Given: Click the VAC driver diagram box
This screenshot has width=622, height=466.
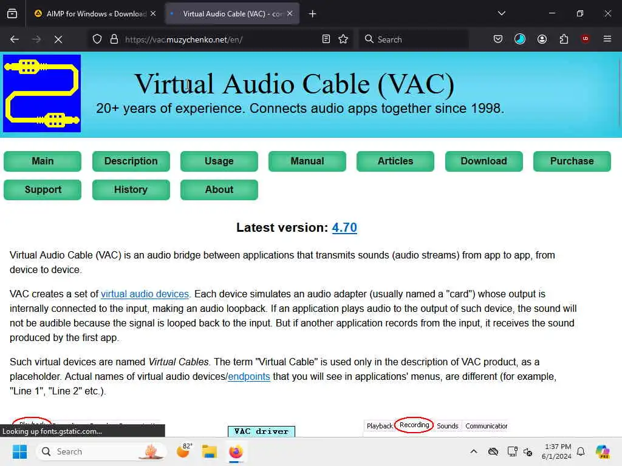Looking at the screenshot, I should [x=261, y=431].
